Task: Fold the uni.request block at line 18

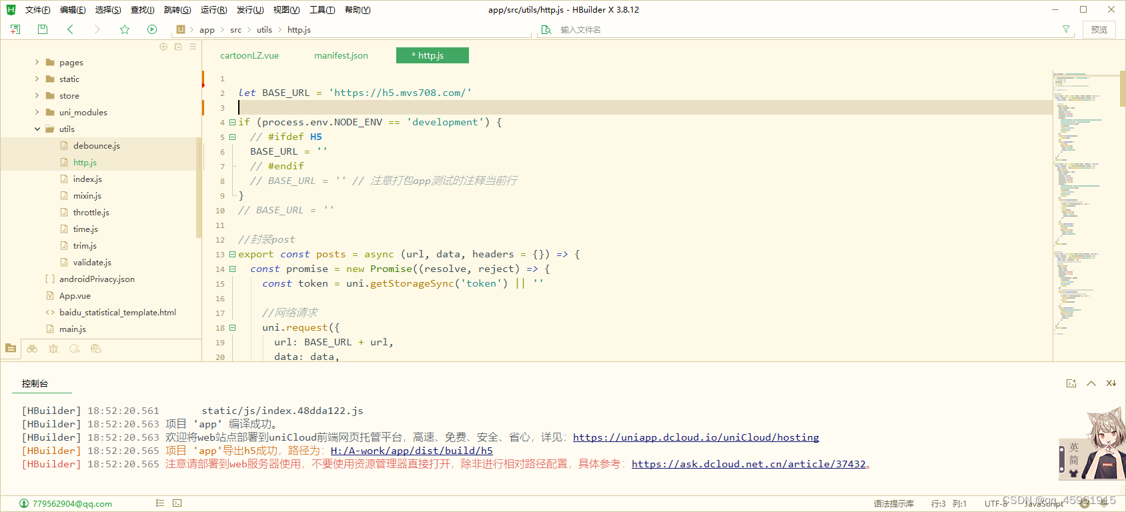Action: pos(232,327)
